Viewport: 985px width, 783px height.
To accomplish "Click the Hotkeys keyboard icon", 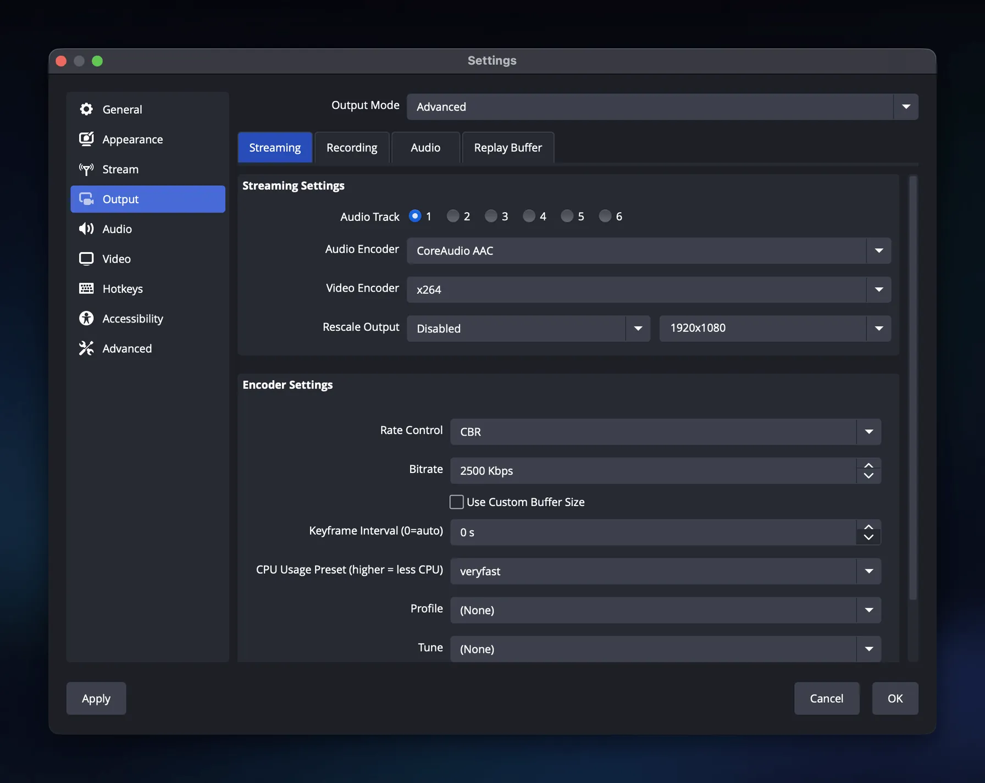I will (86, 288).
